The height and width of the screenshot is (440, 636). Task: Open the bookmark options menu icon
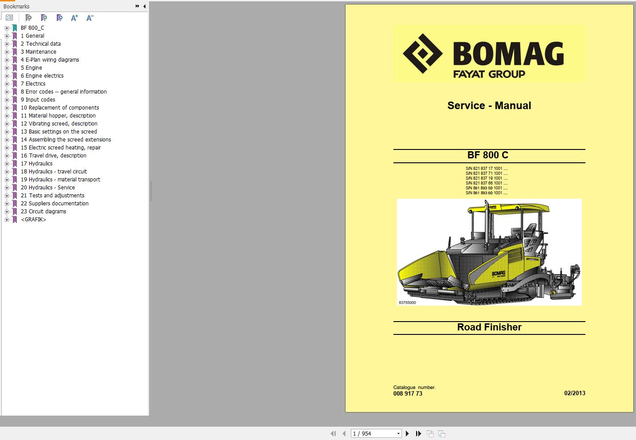coord(9,18)
